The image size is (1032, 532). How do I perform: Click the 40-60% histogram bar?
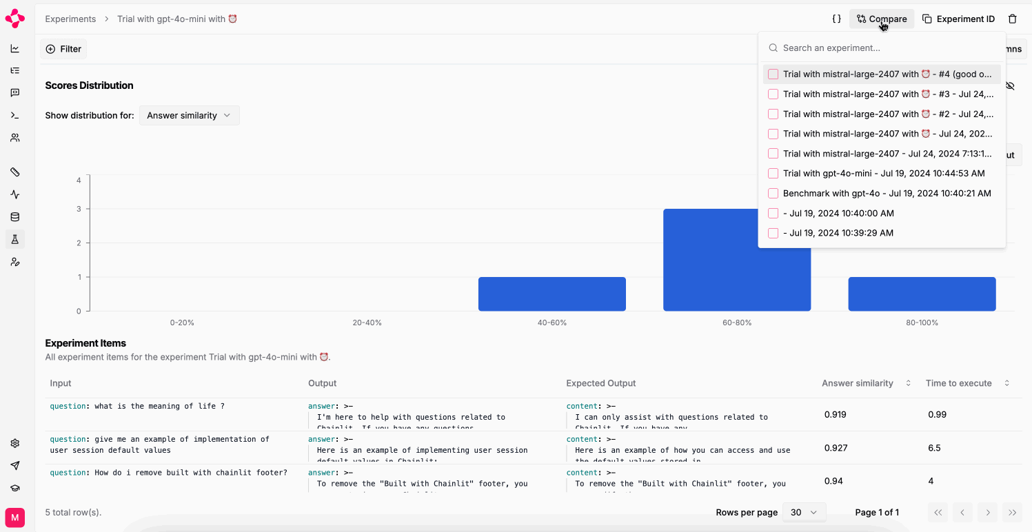pos(552,294)
